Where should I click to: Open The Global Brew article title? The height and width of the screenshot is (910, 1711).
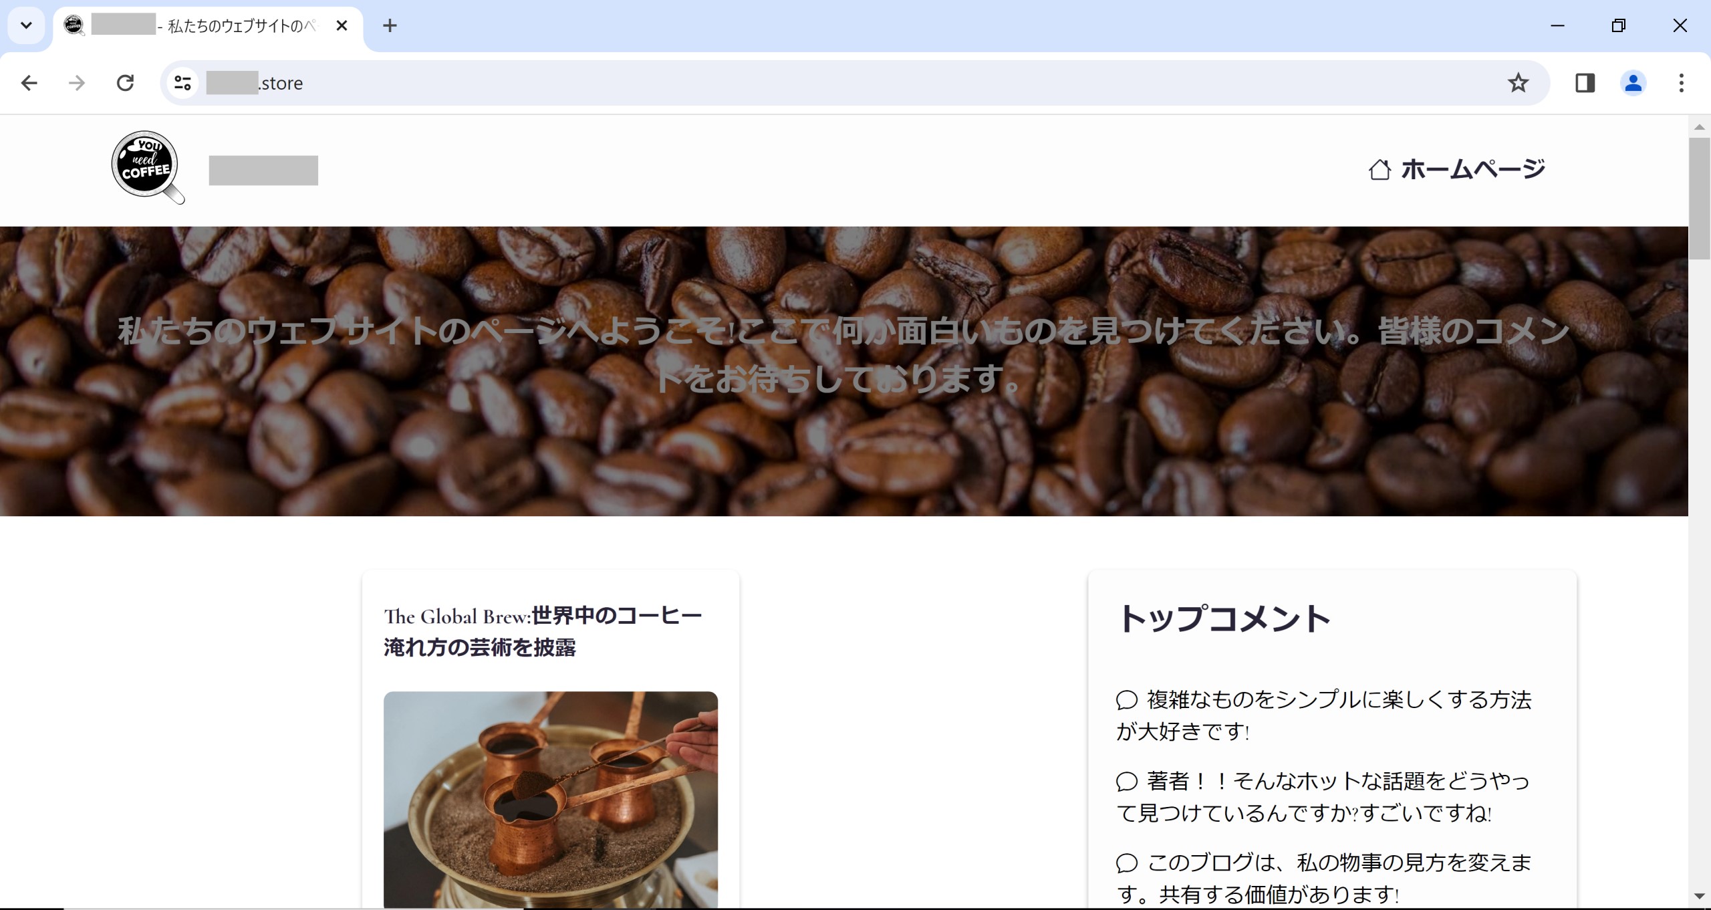click(x=543, y=631)
